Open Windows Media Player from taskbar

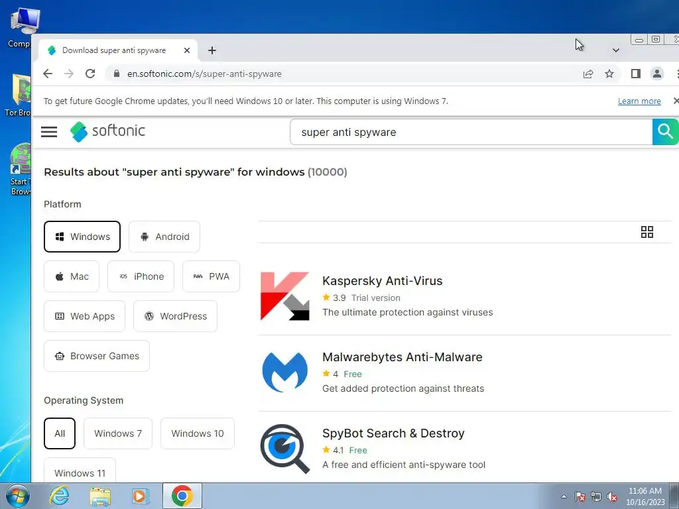tap(141, 496)
